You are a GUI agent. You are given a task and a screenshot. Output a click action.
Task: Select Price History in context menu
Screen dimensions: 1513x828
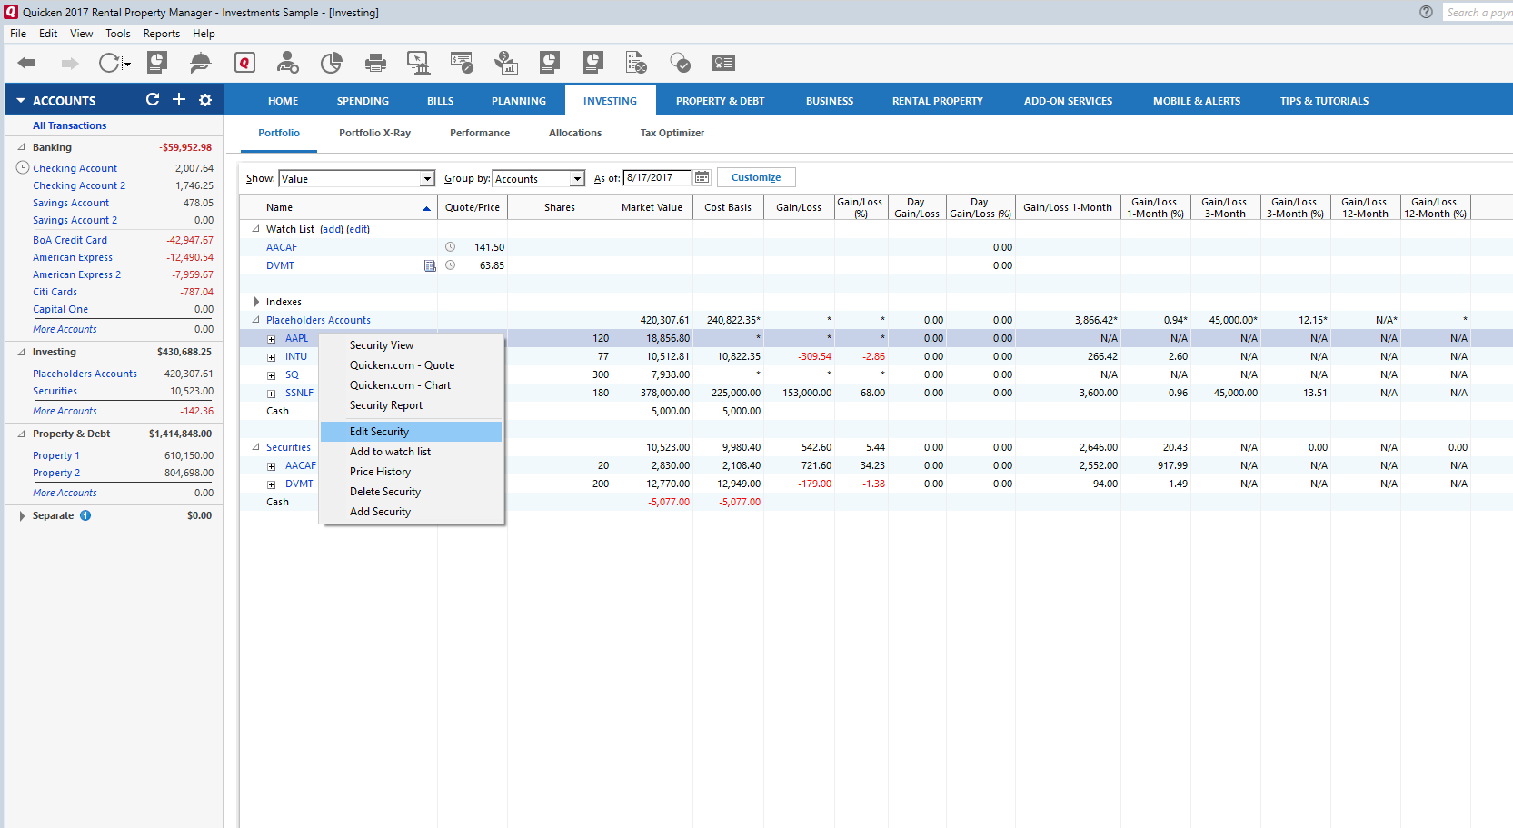(x=380, y=472)
